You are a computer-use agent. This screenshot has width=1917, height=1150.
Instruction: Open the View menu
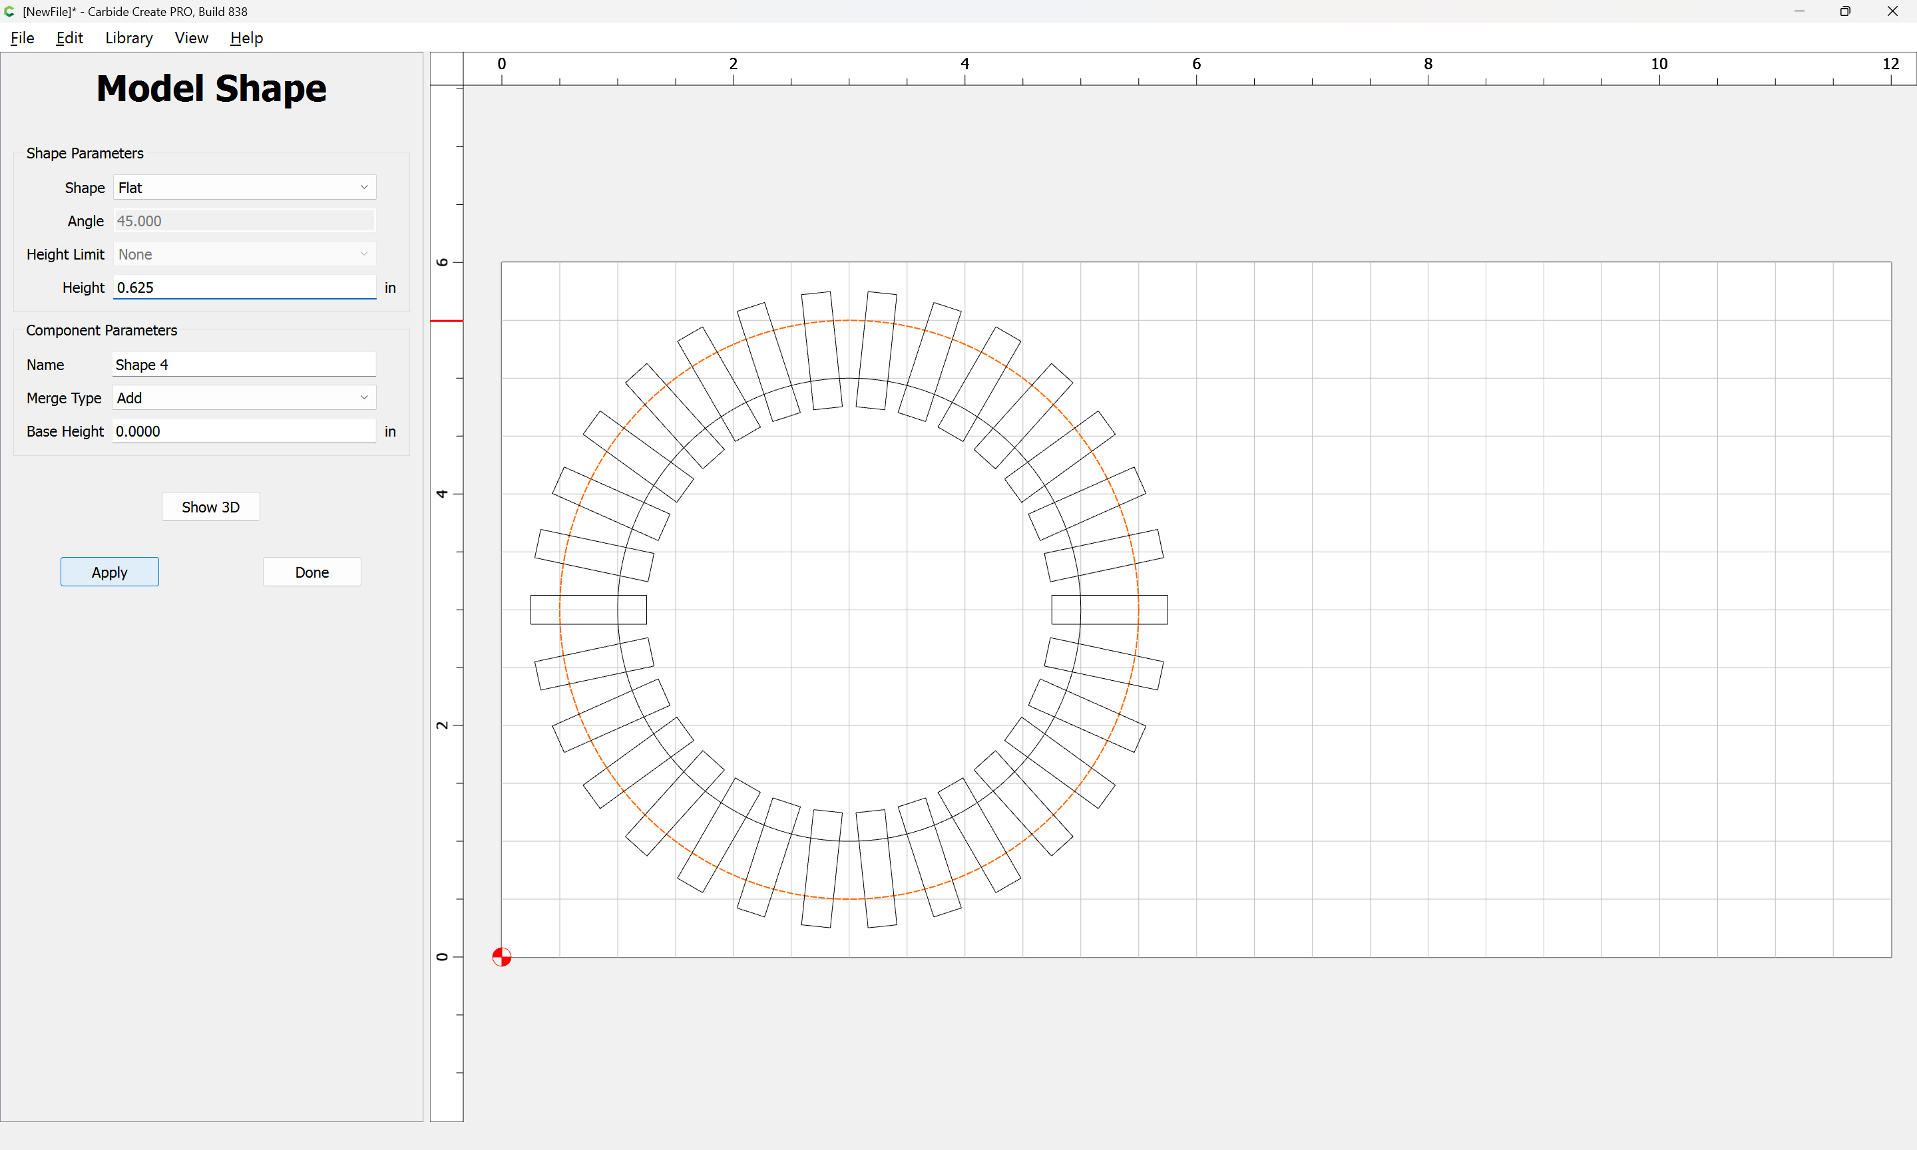coord(190,38)
